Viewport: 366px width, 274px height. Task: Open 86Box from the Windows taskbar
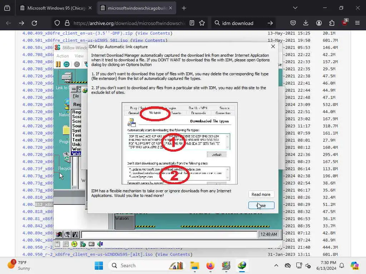coord(226,265)
